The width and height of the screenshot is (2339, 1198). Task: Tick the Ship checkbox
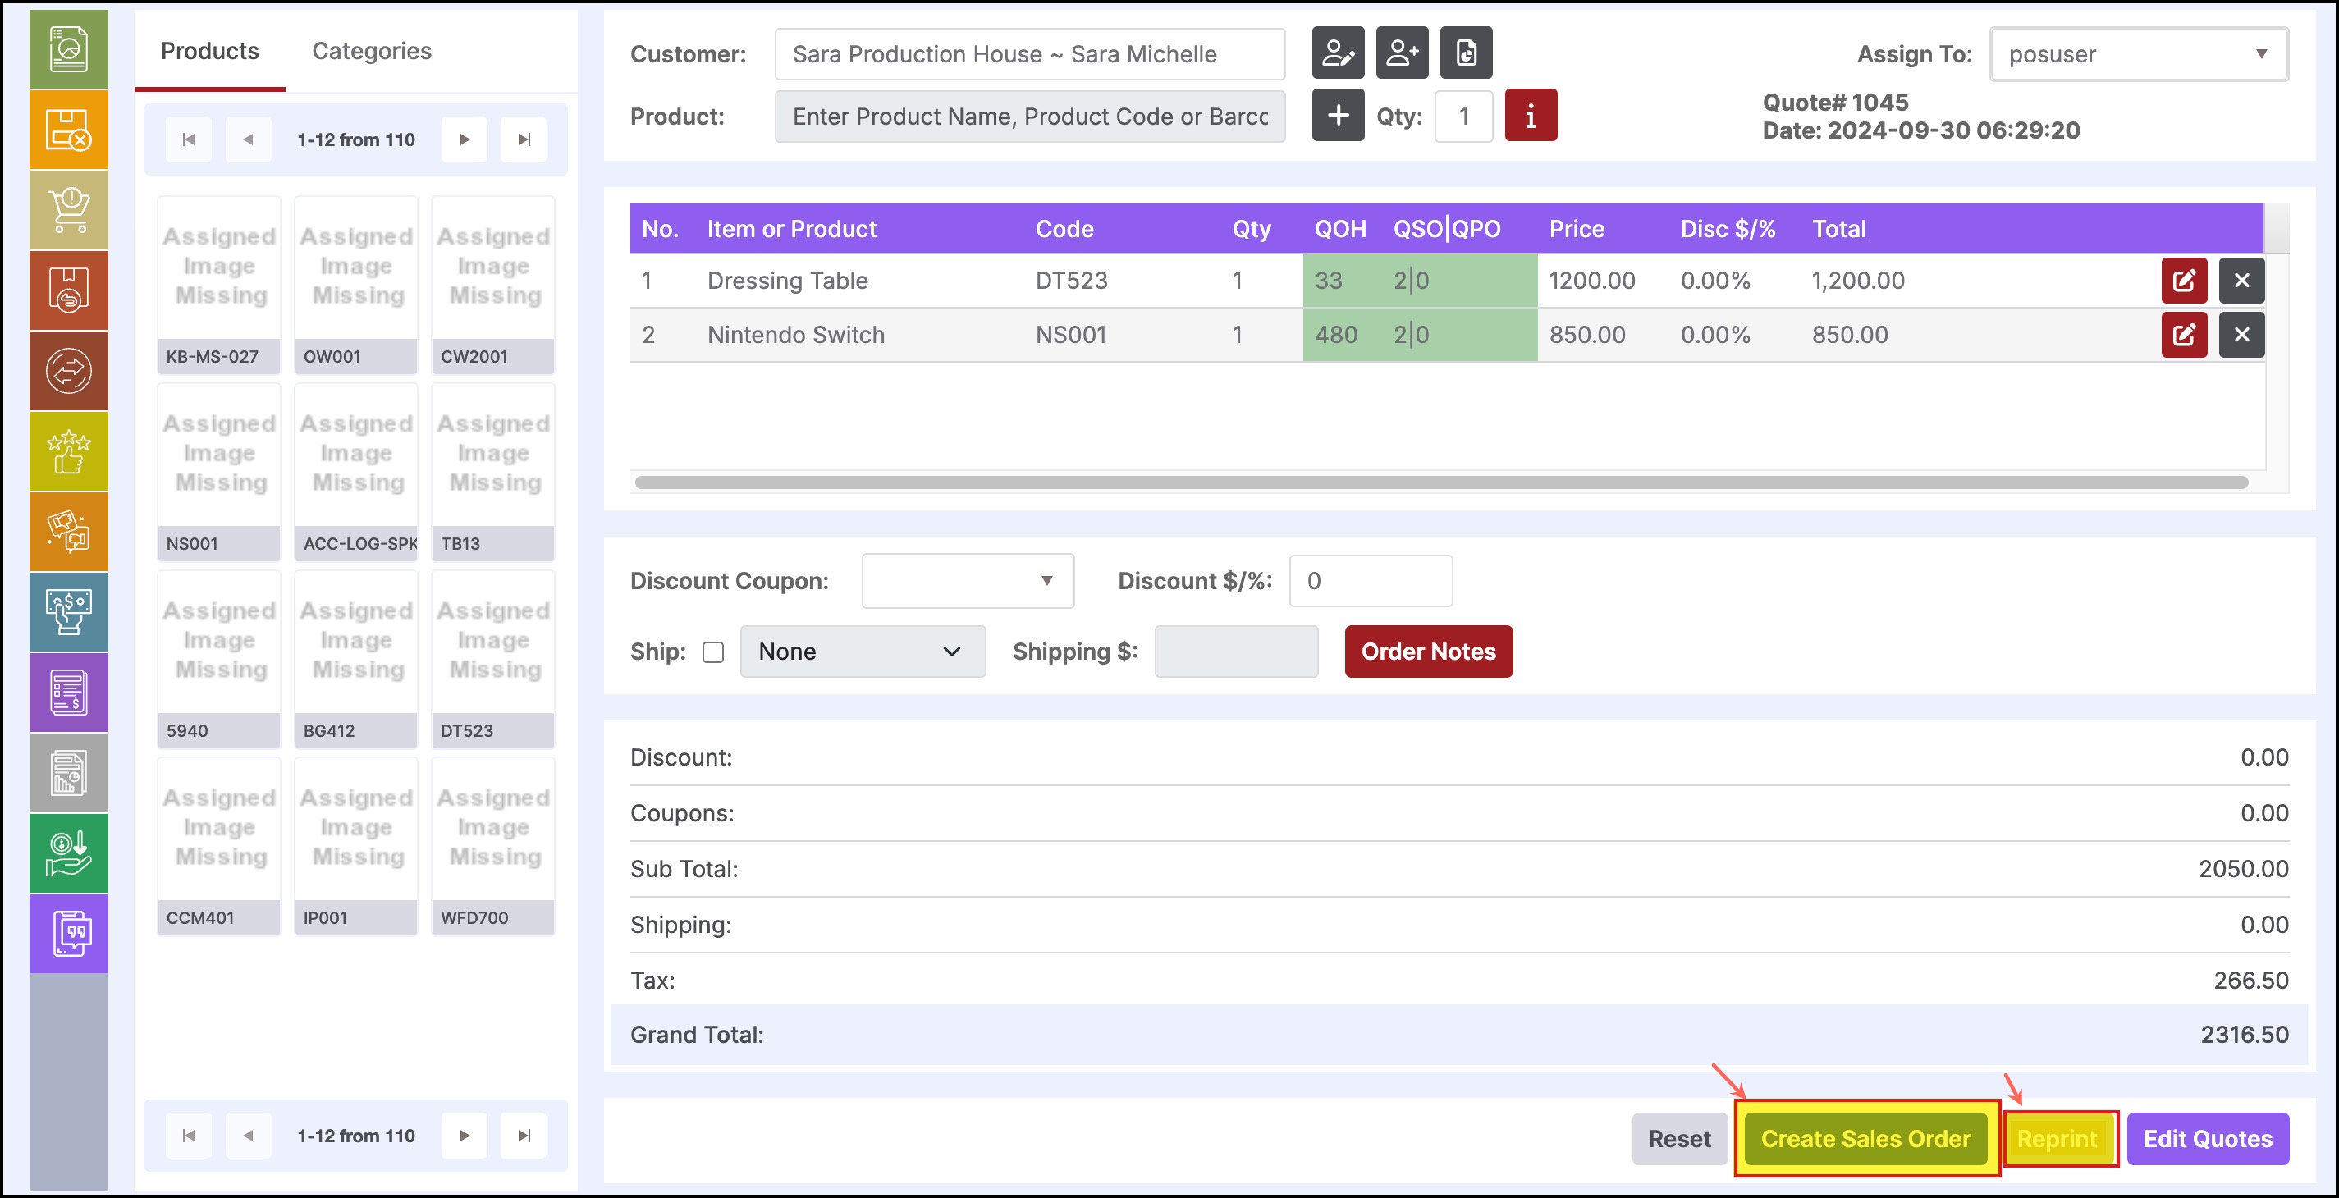click(714, 652)
